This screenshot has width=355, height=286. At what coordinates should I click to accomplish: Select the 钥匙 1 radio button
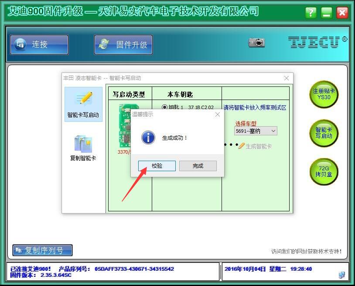point(164,107)
